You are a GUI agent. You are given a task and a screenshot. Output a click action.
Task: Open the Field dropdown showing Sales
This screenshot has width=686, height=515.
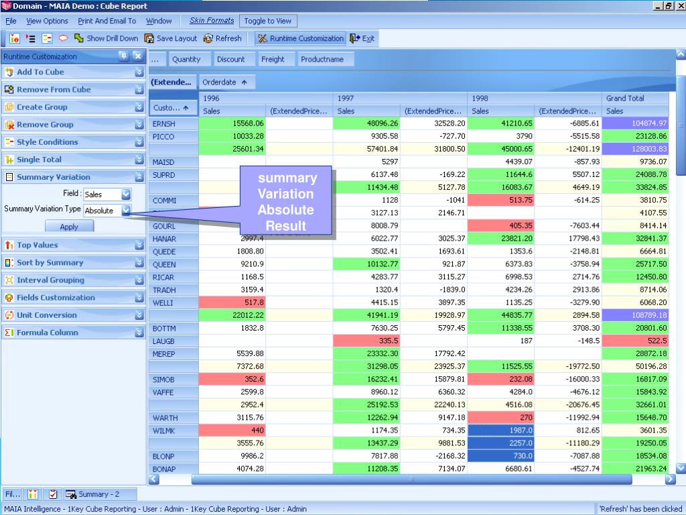pyautogui.click(x=126, y=194)
